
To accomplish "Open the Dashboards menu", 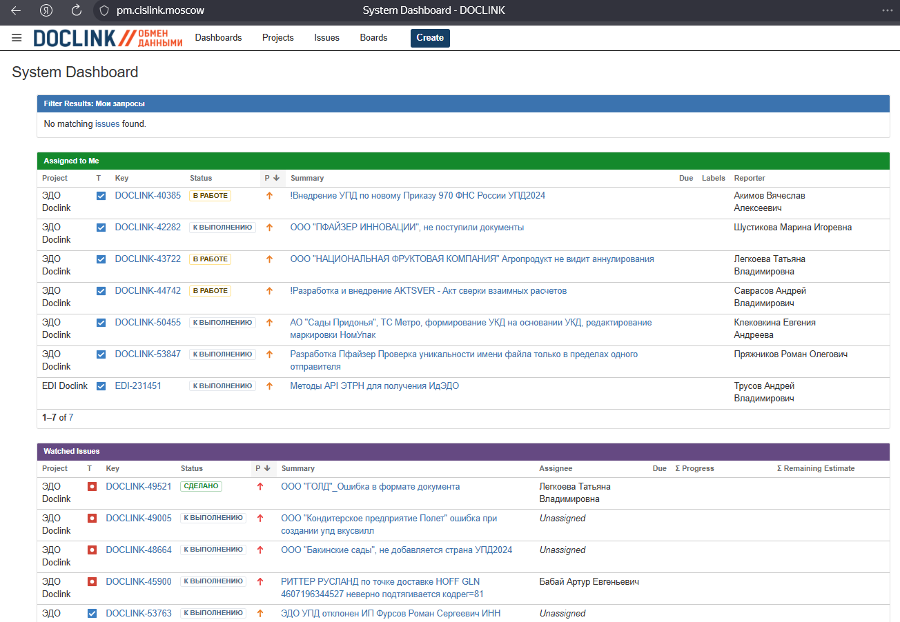I will tap(218, 38).
